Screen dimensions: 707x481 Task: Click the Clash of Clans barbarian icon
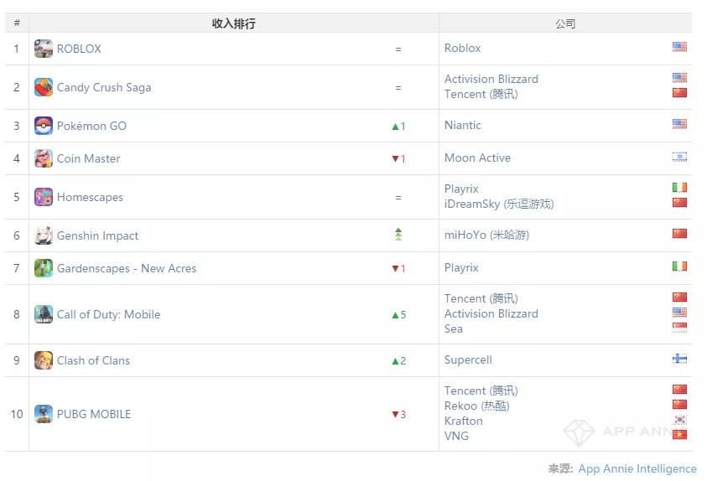pos(44,360)
